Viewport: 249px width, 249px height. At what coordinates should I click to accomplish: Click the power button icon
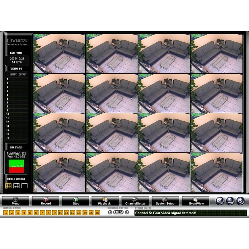click(240, 201)
